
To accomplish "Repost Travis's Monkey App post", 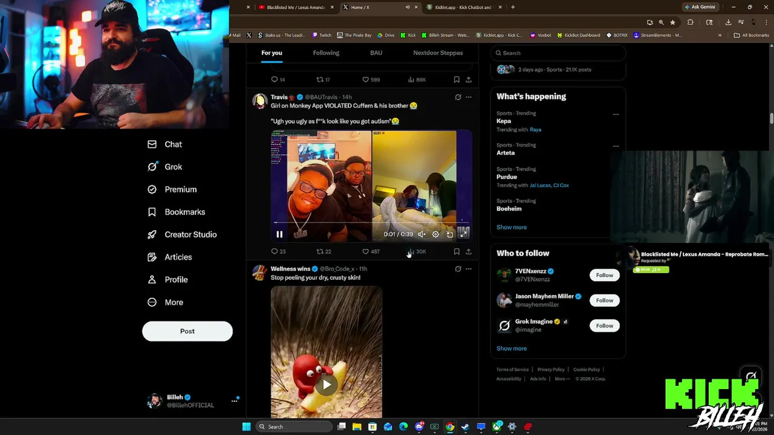I will coord(324,251).
